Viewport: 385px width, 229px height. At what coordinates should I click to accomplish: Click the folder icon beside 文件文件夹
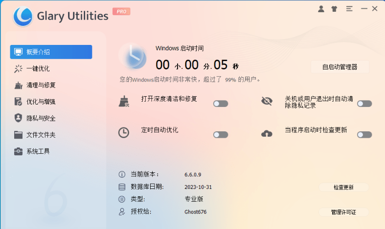(18, 135)
